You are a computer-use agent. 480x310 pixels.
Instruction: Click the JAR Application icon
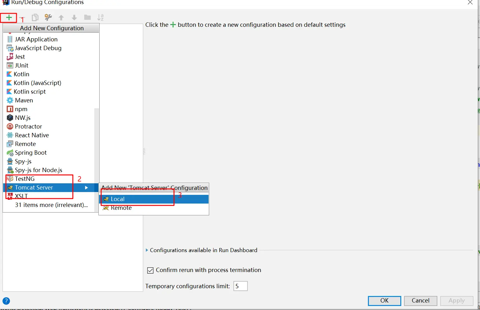click(10, 39)
